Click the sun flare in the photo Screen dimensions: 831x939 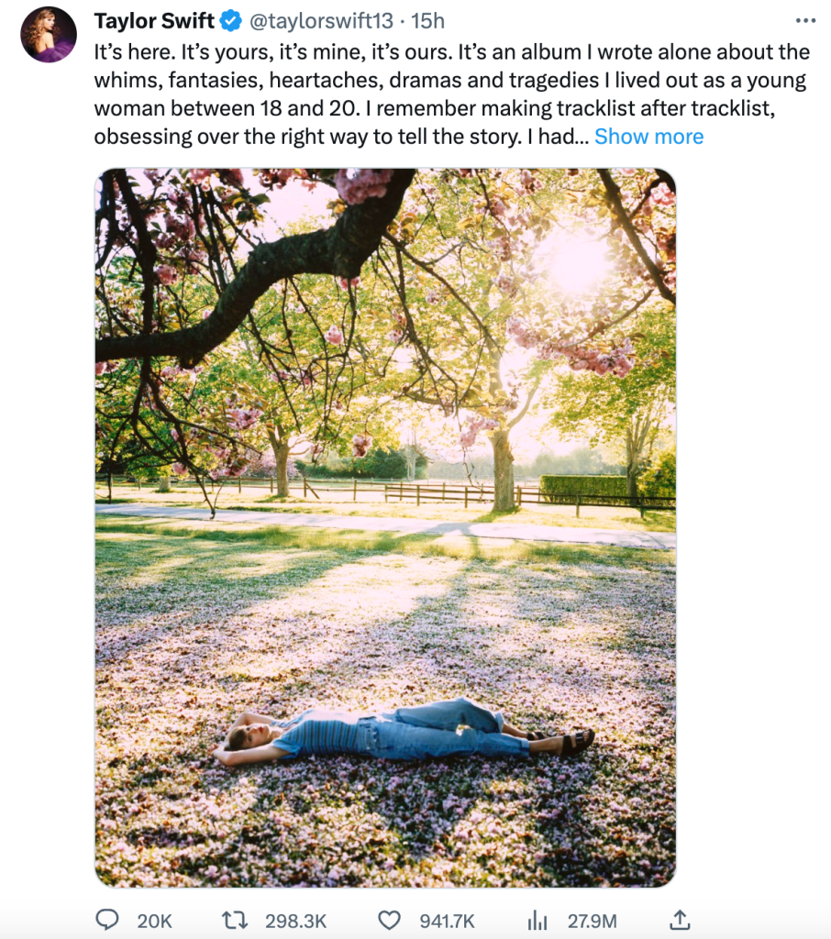pos(574,262)
